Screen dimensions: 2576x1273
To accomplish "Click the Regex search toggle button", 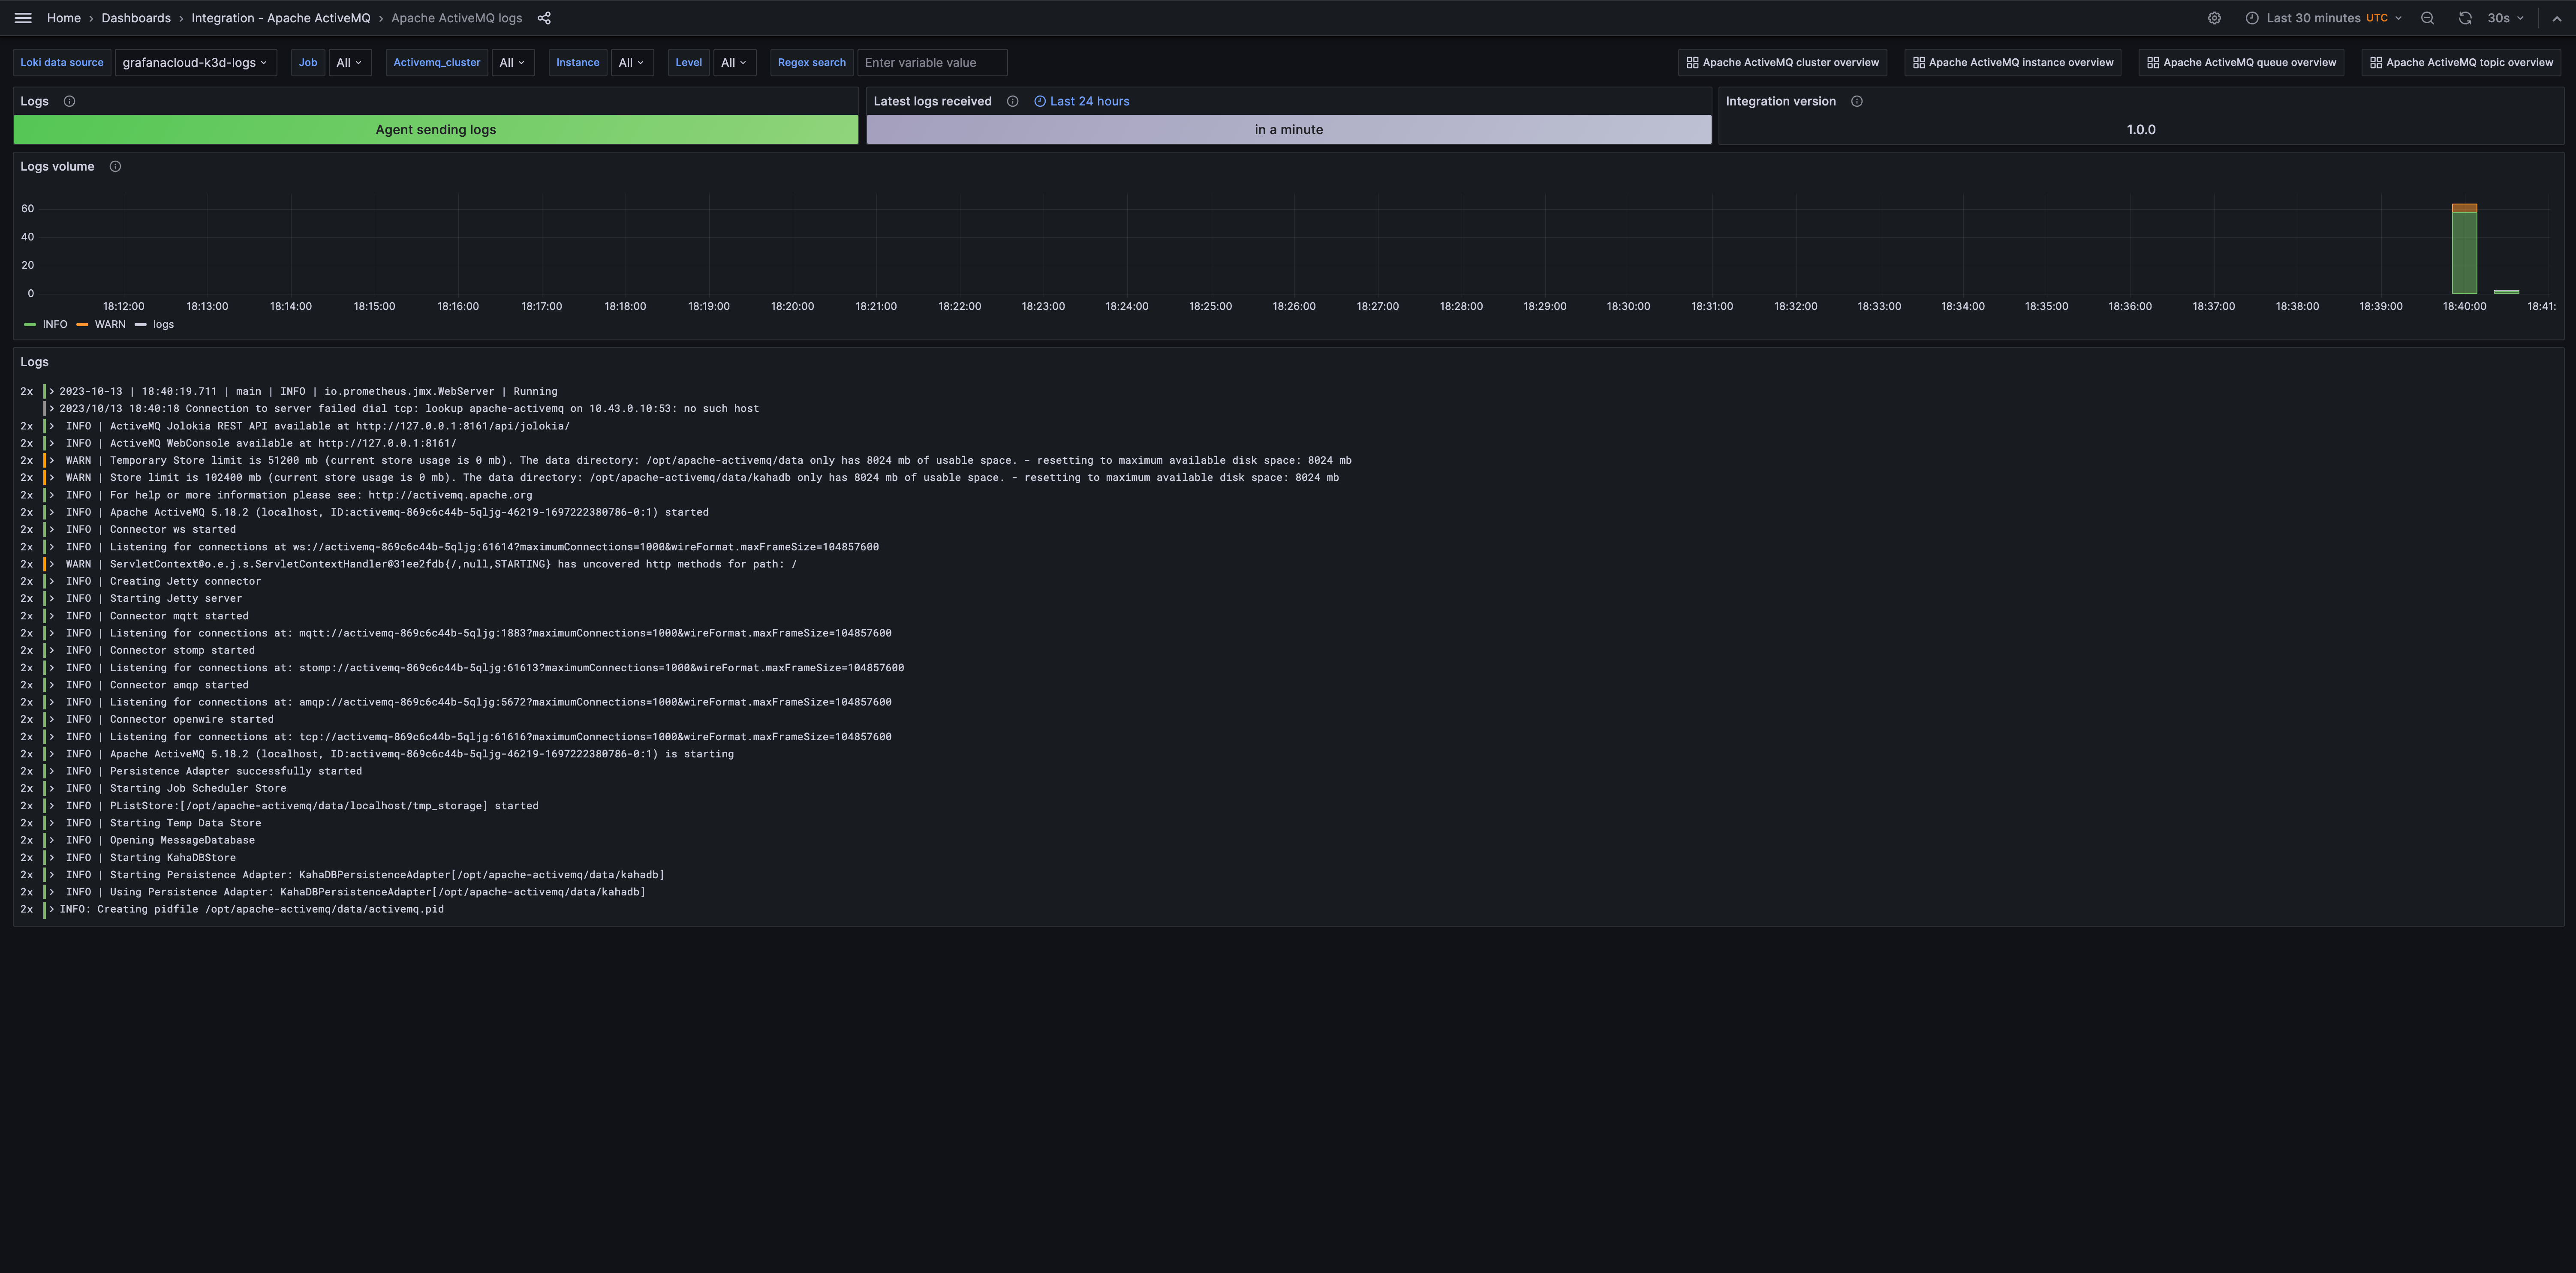I will pos(810,63).
